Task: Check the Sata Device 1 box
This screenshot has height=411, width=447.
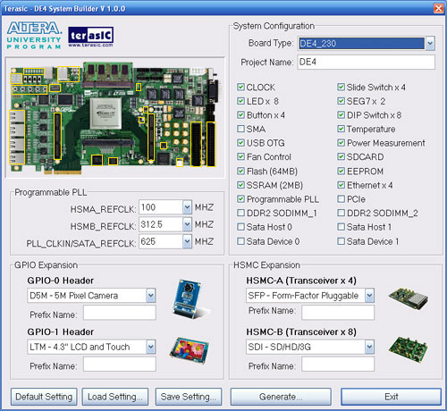Action: pos(341,241)
